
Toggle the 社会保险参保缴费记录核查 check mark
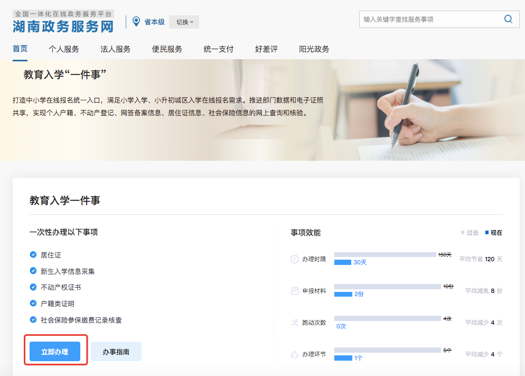click(x=33, y=320)
